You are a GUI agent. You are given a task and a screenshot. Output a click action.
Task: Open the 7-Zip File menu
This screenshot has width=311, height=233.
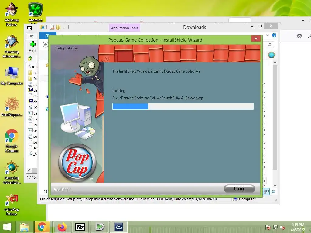pos(31,36)
